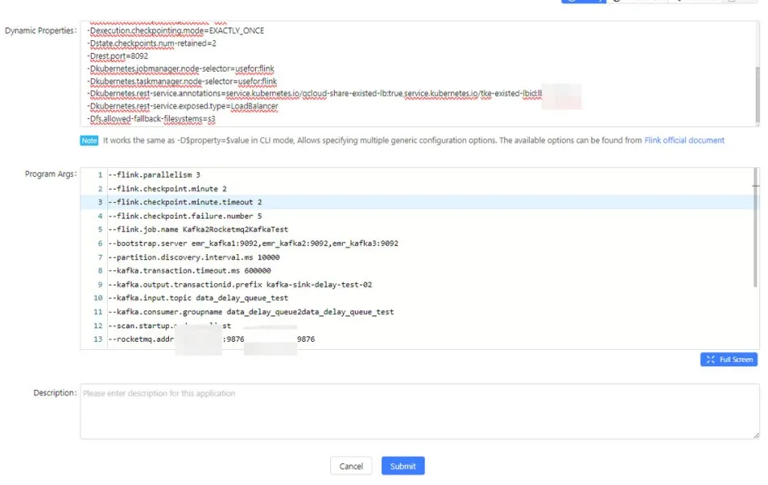Click the --kafka.input.topic argument line

[x=197, y=298]
